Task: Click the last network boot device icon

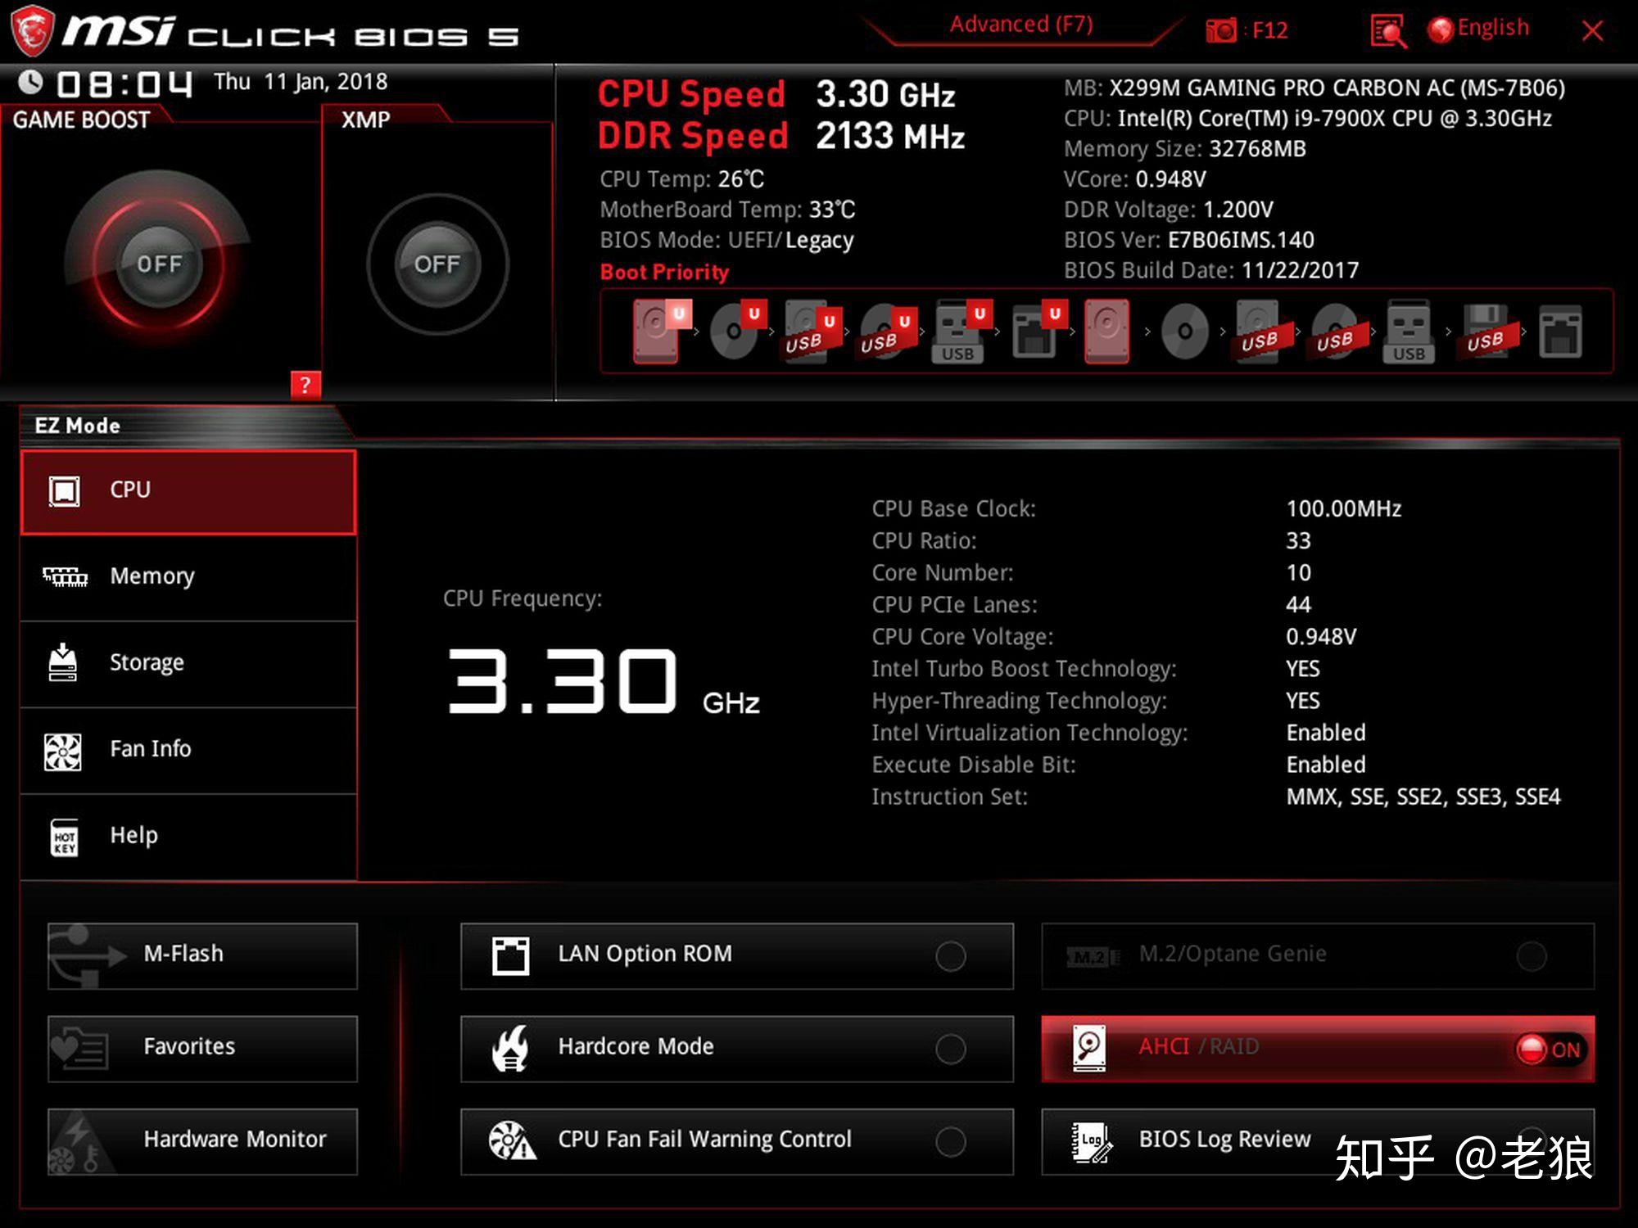Action: click(1559, 331)
